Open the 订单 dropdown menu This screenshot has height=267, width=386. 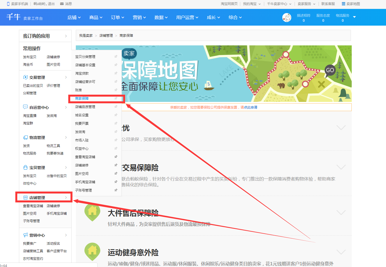point(118,17)
